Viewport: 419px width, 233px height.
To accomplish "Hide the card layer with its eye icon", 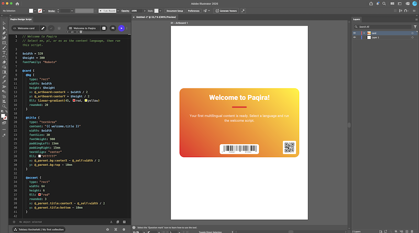I will click(355, 33).
